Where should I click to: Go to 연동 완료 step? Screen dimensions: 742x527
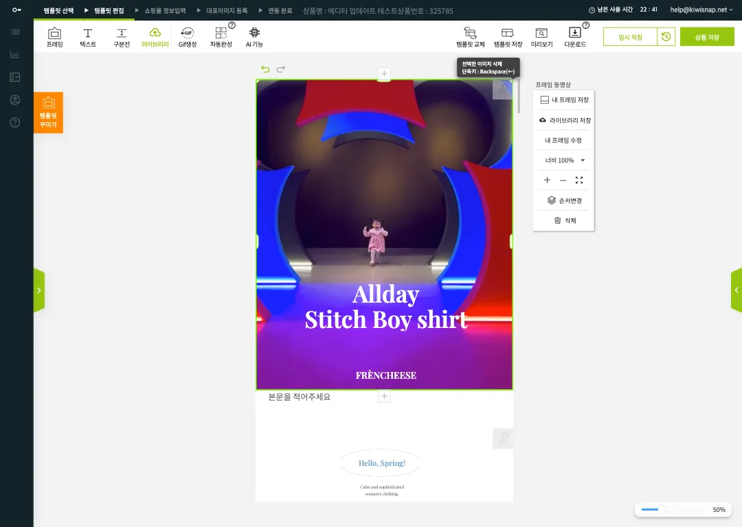pos(280,10)
